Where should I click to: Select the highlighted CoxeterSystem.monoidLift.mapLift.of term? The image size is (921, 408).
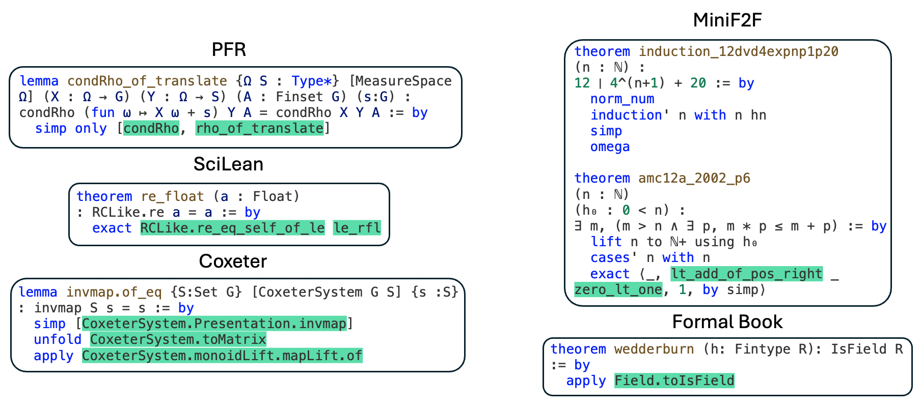click(222, 356)
